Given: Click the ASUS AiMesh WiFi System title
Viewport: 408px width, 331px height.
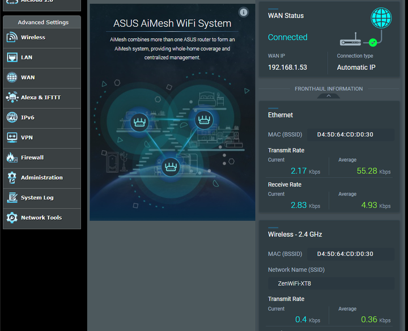Looking at the screenshot, I should click(172, 23).
